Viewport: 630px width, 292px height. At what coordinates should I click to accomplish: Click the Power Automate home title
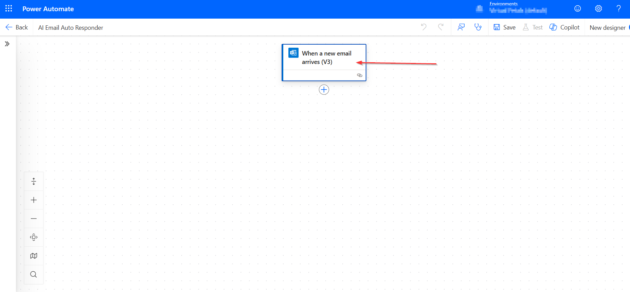[48, 9]
